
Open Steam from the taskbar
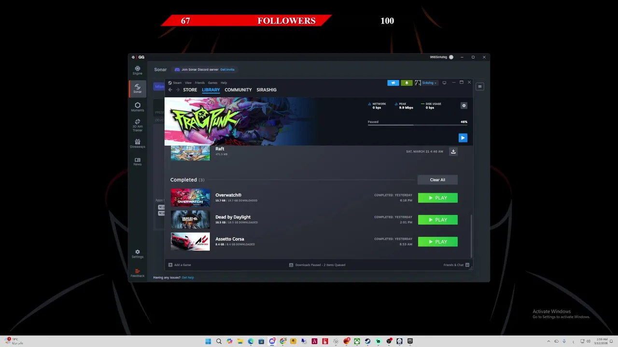tap(367, 341)
